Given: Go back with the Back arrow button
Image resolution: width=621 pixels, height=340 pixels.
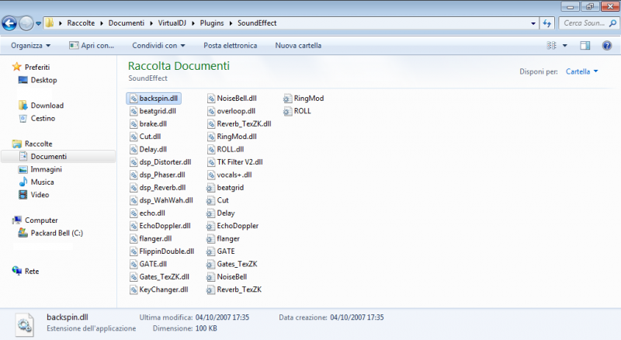Looking at the screenshot, I should tap(9, 23).
